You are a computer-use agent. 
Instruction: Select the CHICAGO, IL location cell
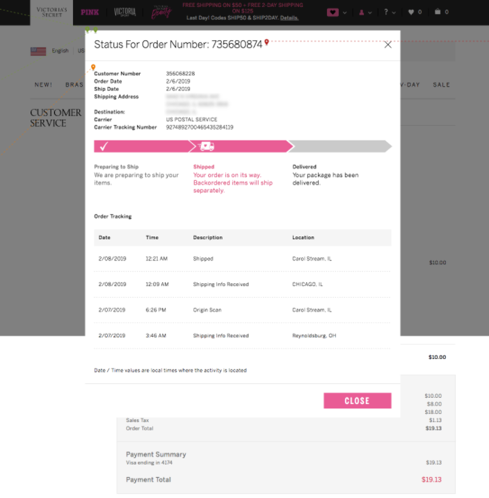coord(307,284)
